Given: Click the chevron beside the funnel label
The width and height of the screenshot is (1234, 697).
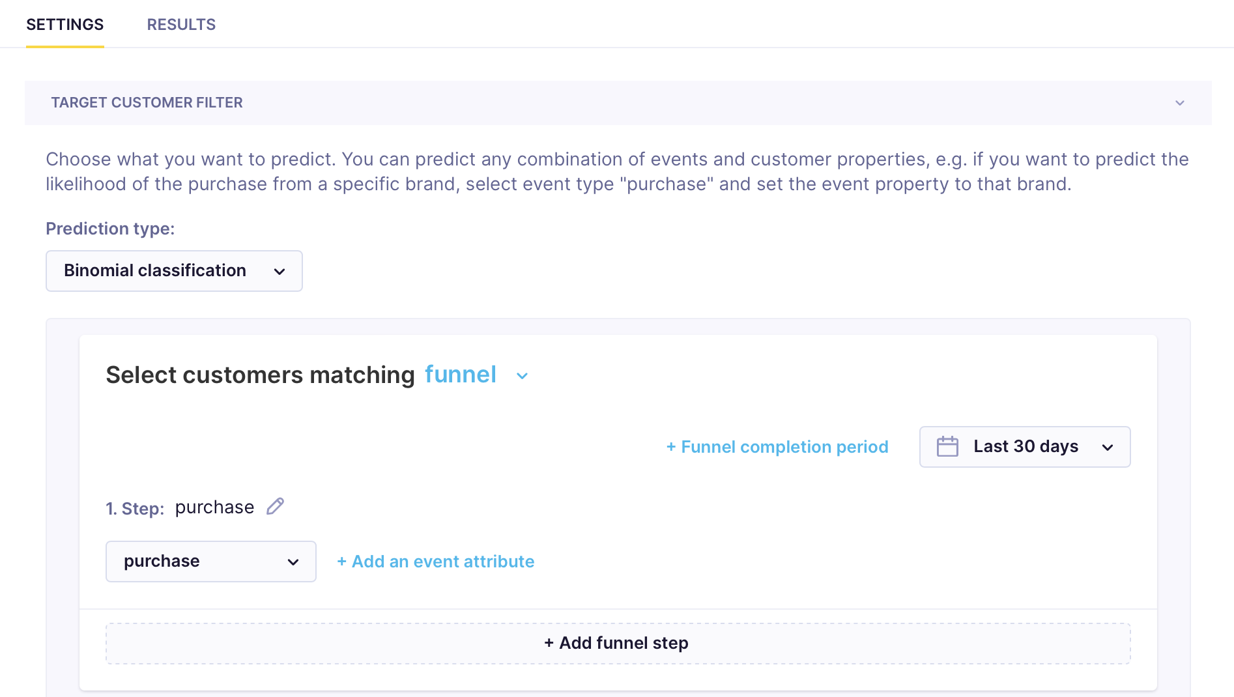Looking at the screenshot, I should coord(521,376).
